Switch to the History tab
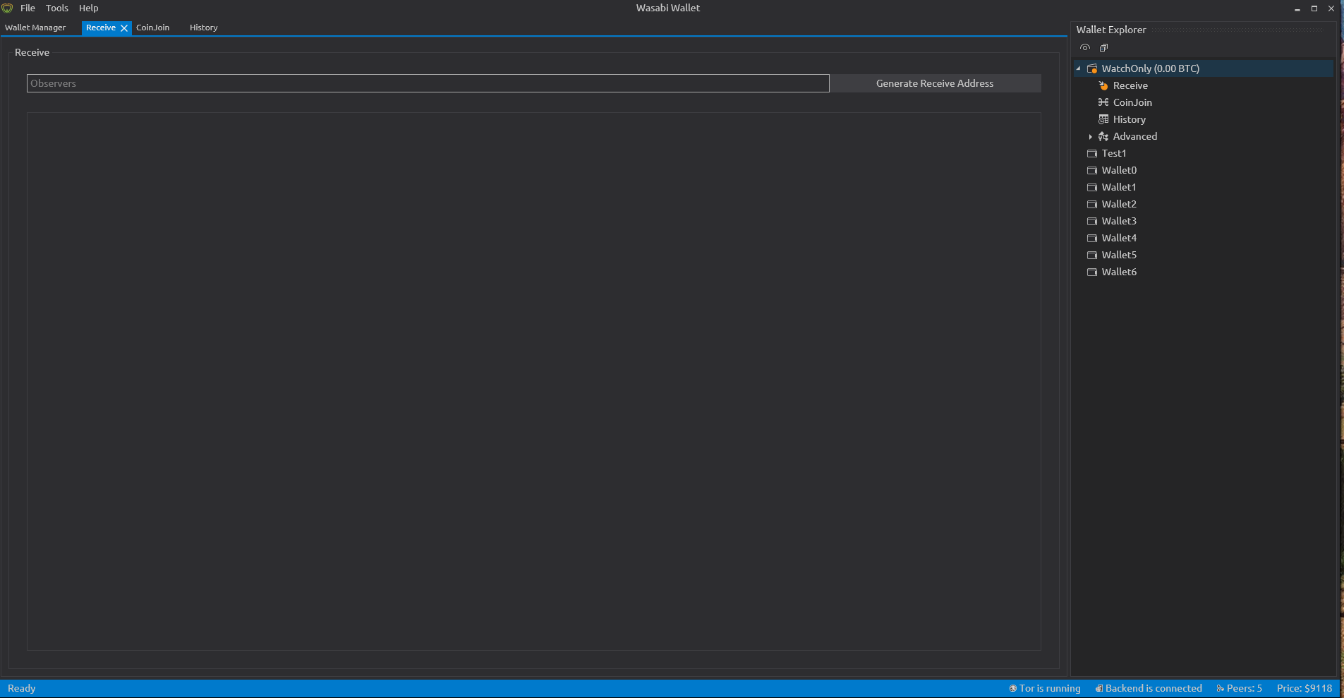This screenshot has width=1344, height=698. (204, 28)
